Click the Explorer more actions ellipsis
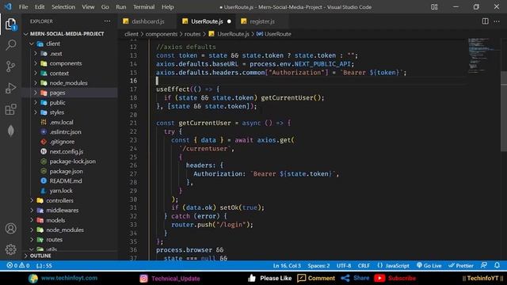The width and height of the screenshot is (507, 285). pos(107,21)
